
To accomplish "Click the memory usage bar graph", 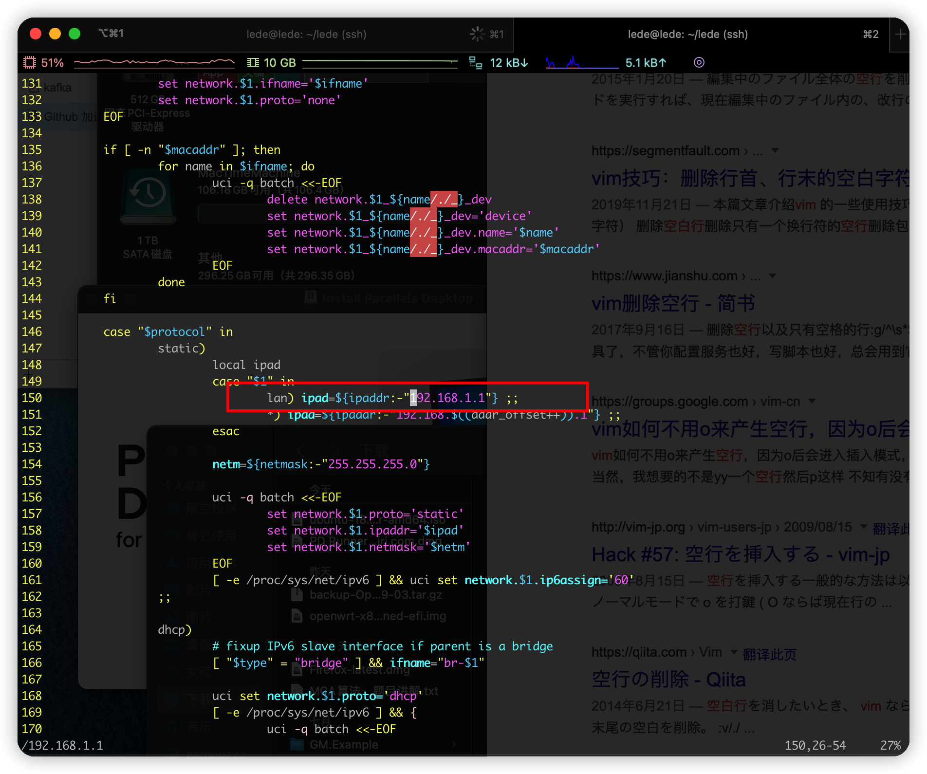I will [x=380, y=63].
